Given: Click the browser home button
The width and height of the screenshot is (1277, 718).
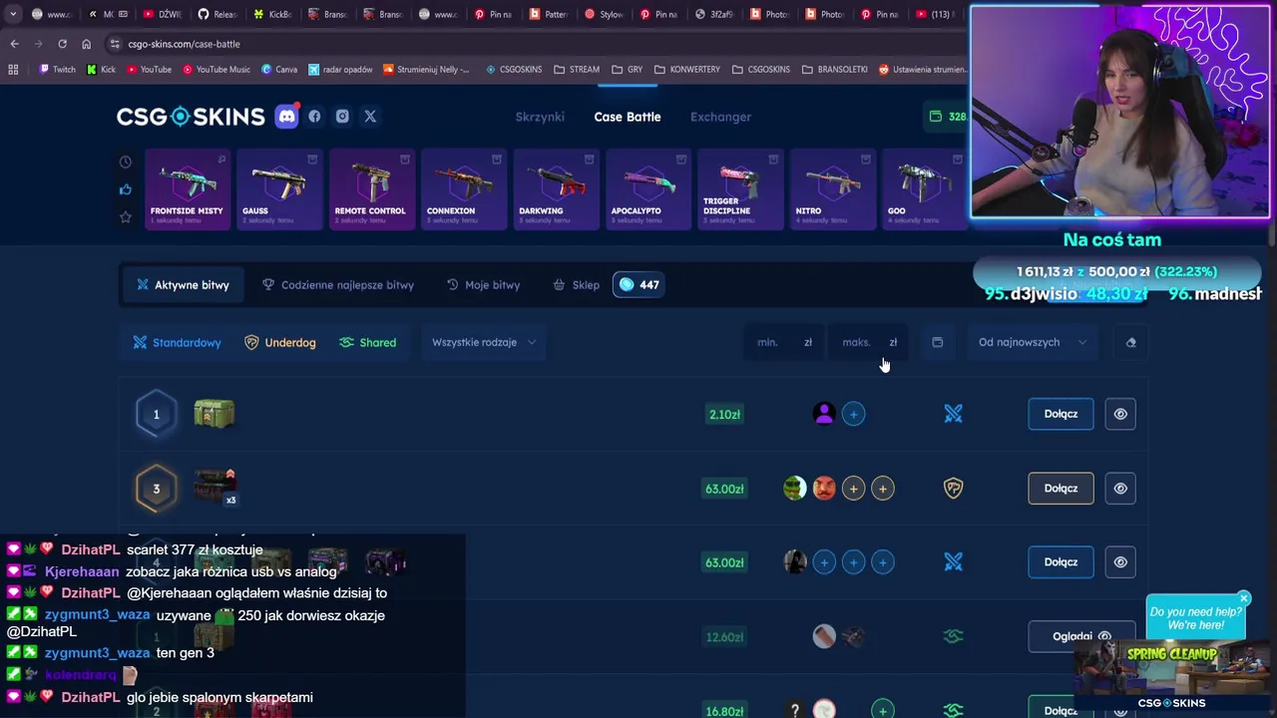Looking at the screenshot, I should pyautogui.click(x=86, y=44).
